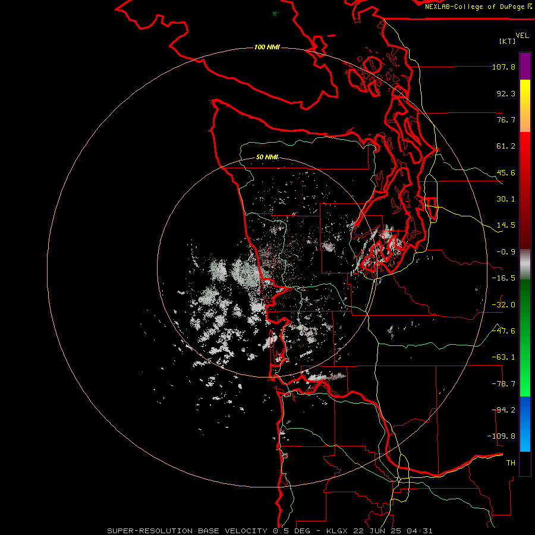Click the 100 NMI range ring label
This screenshot has height=535, width=535.
[267, 47]
